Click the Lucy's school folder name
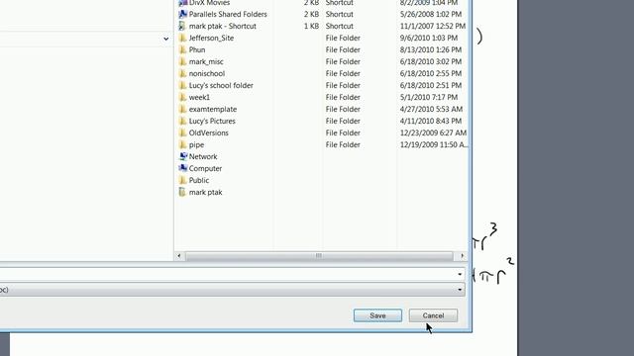The width and height of the screenshot is (634, 356). pos(221,86)
